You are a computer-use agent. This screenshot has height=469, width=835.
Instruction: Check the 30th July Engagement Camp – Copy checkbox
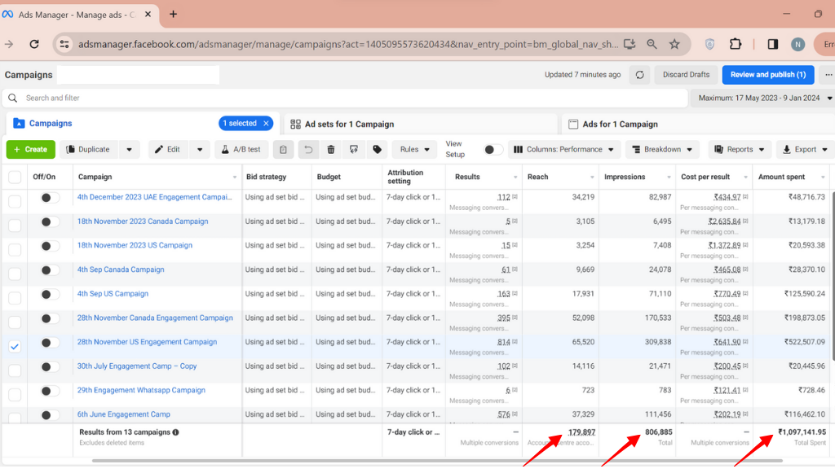point(15,370)
